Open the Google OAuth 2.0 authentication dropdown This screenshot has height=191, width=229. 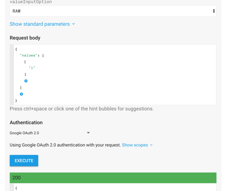(50, 133)
